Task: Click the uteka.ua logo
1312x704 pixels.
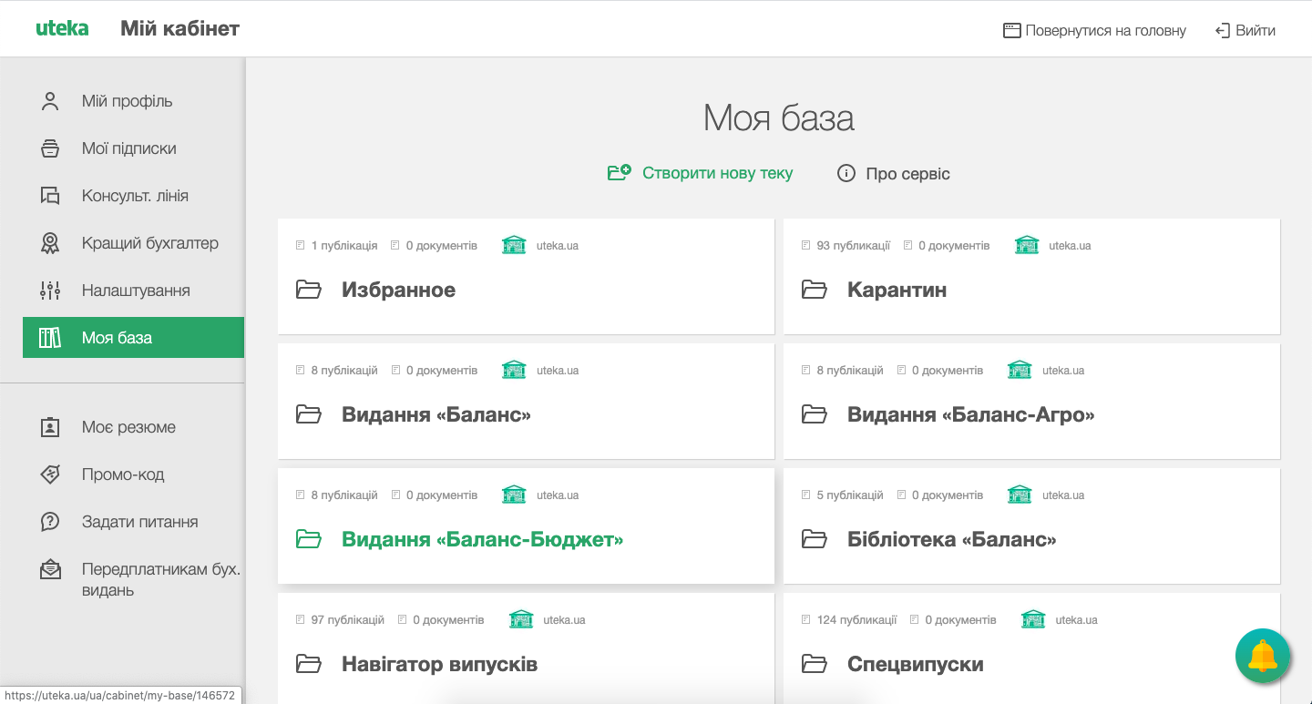Action: [x=62, y=28]
